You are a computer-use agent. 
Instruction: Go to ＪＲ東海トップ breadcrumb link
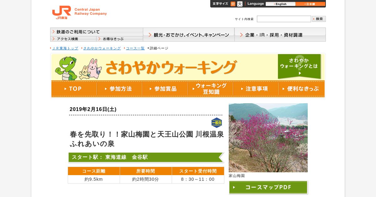(x=65, y=48)
